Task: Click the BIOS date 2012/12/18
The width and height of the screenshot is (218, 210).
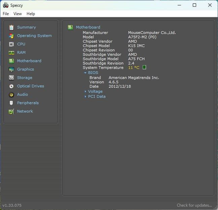Action: click(120, 86)
